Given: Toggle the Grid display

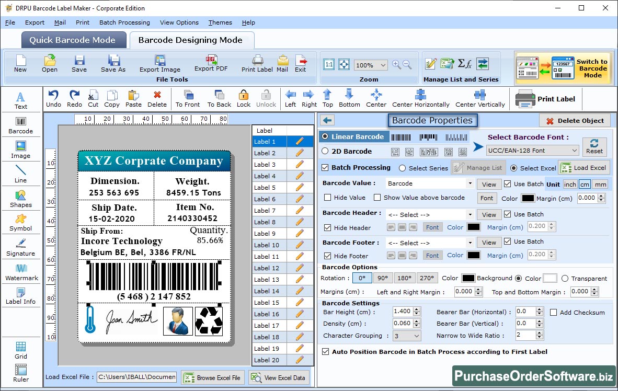Looking at the screenshot, I should tap(21, 350).
